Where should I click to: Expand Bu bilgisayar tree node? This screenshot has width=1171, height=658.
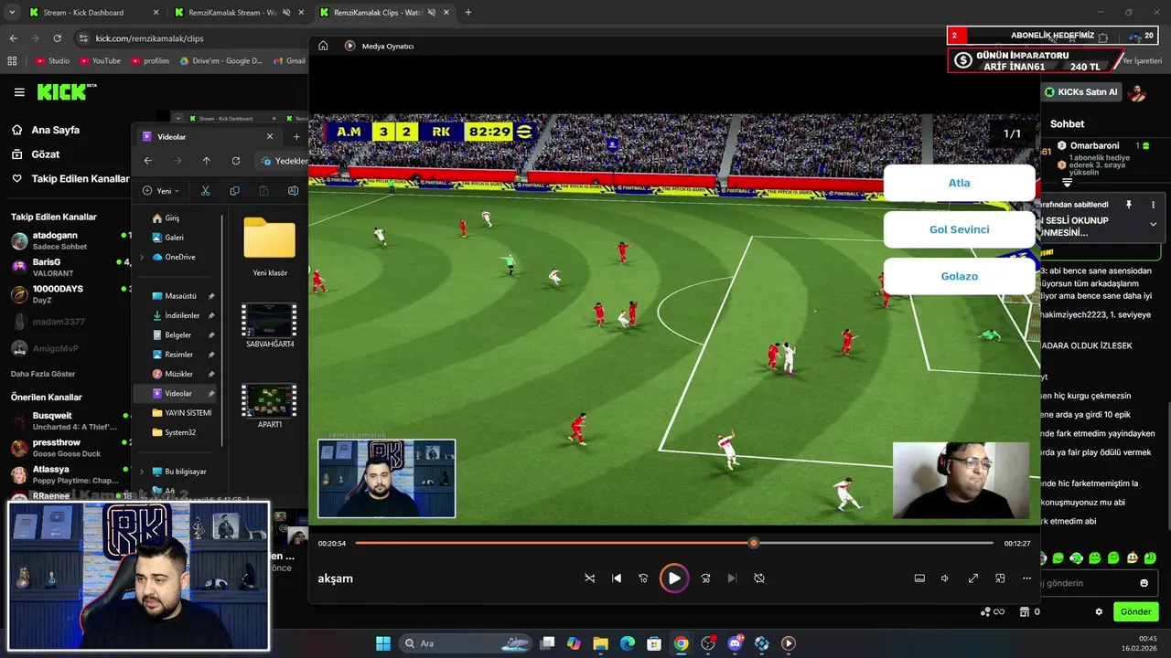click(142, 472)
